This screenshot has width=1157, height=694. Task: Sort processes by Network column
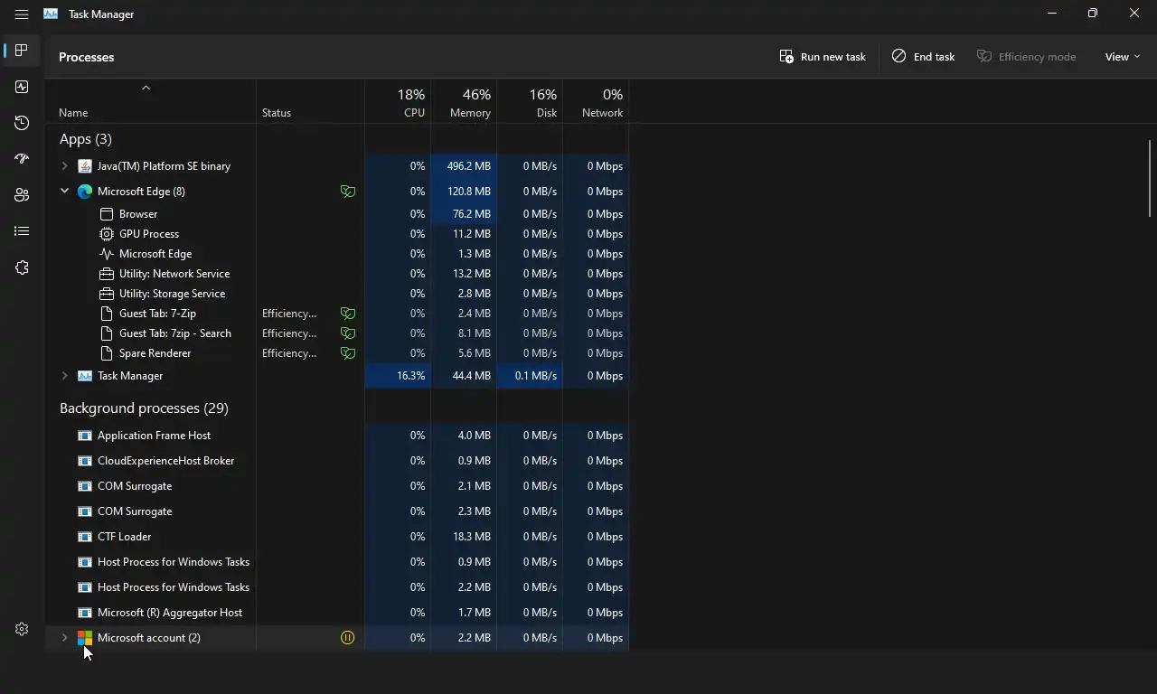point(596,101)
